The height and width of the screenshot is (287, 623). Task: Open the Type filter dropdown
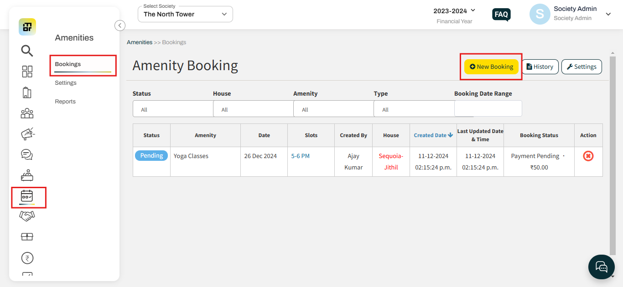pos(414,109)
